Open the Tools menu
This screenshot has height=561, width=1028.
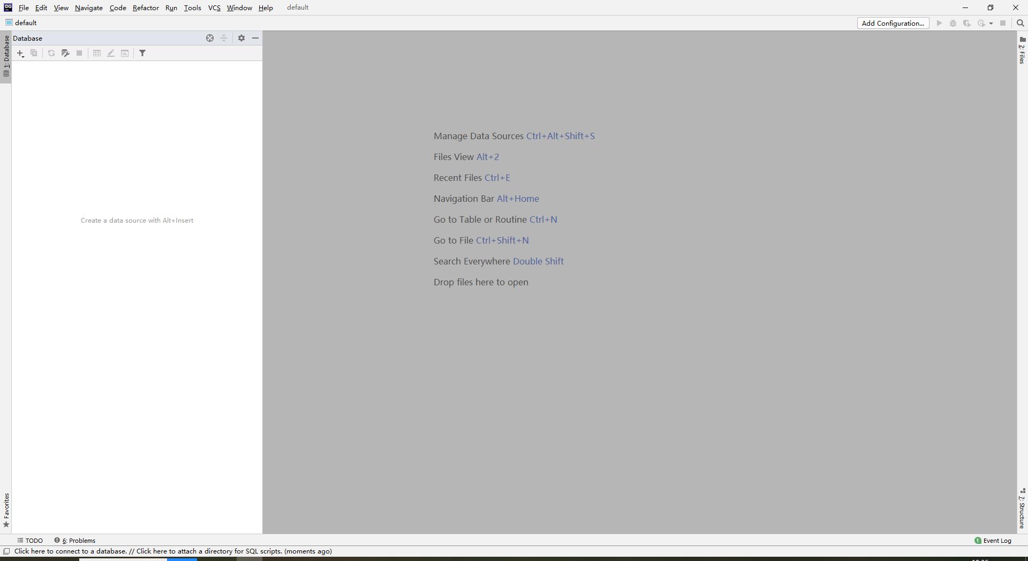point(192,7)
